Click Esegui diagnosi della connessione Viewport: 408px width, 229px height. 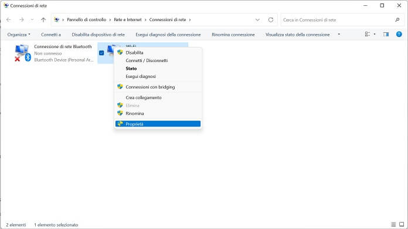[x=168, y=35]
